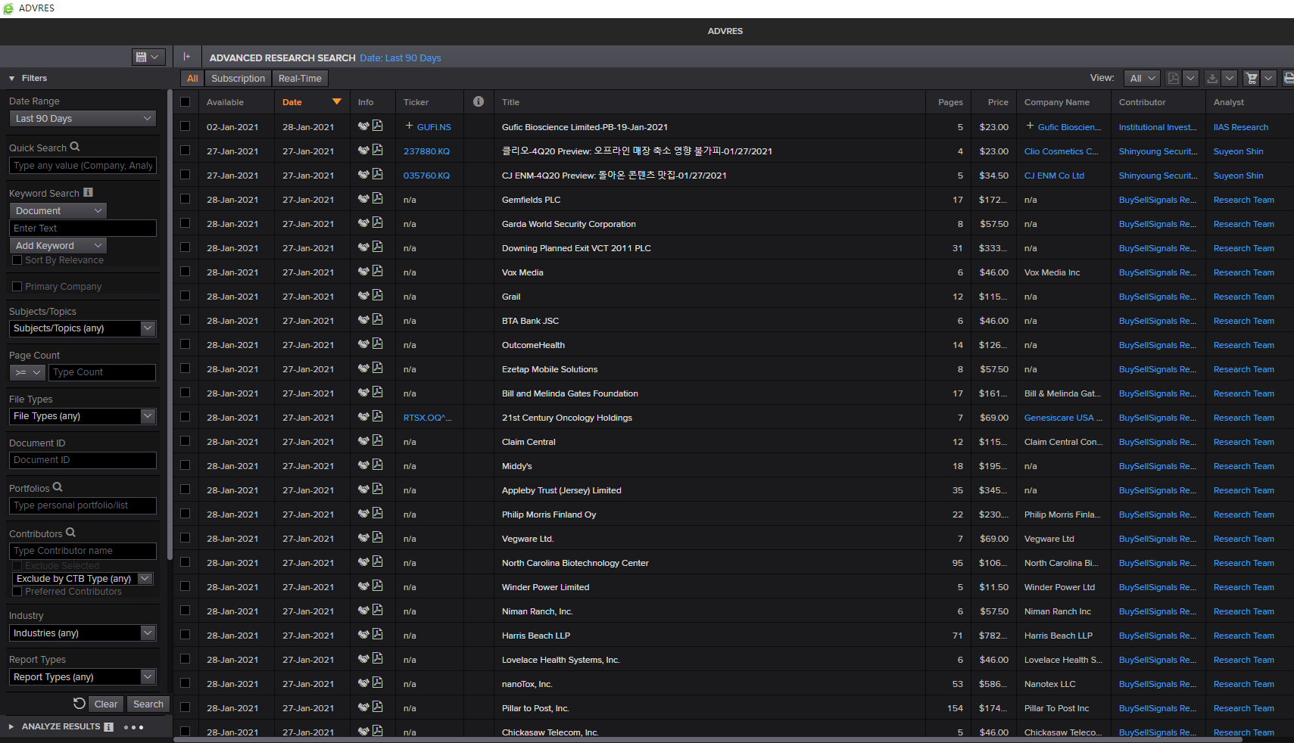Open the 237880.KQ ticker link
1294x743 pixels.
click(x=426, y=151)
